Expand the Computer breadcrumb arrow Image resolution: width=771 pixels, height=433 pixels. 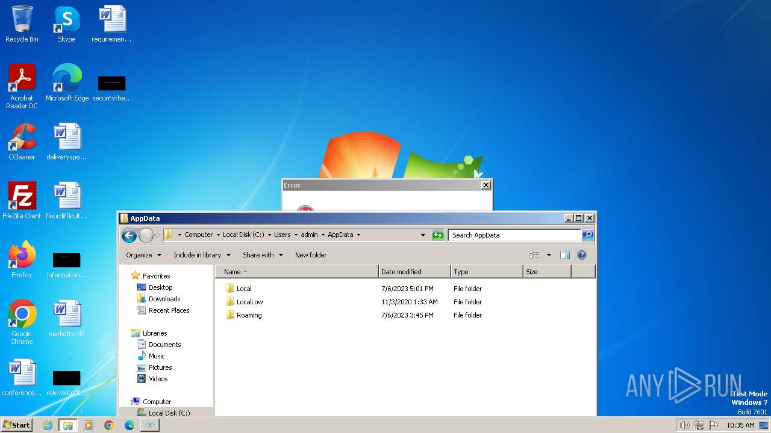pyautogui.click(x=218, y=235)
